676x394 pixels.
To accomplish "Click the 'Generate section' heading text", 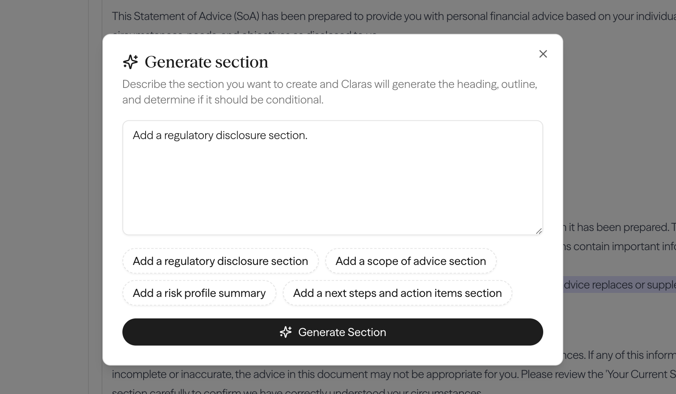I will point(206,62).
